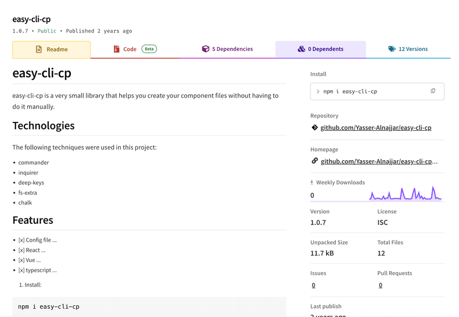Image resolution: width=459 pixels, height=317 pixels.
Task: Click the Version value 1.0.7 in sidebar
Action: [318, 222]
